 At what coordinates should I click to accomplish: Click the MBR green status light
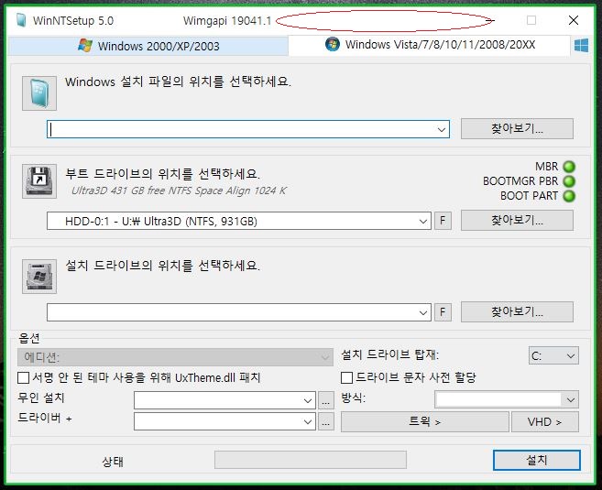pyautogui.click(x=569, y=167)
